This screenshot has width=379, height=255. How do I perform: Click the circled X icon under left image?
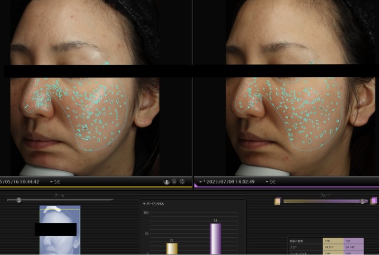coord(174,181)
